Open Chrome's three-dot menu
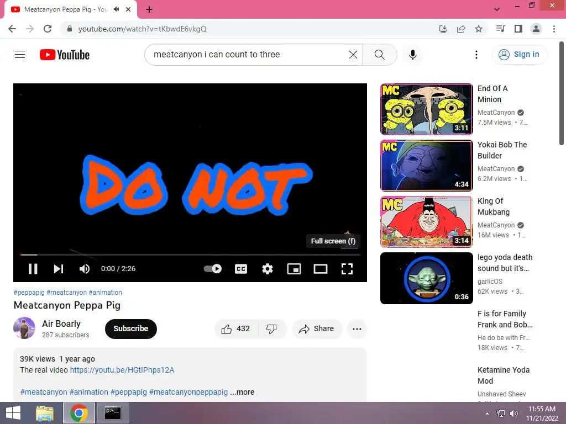 pyautogui.click(x=554, y=29)
